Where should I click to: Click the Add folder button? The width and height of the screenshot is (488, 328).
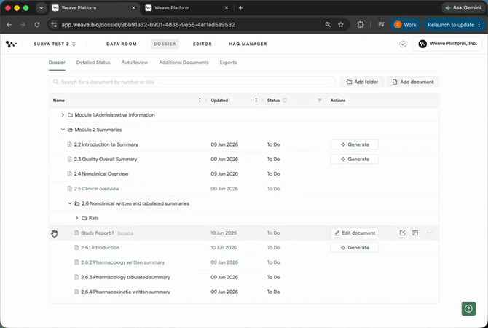(x=362, y=82)
